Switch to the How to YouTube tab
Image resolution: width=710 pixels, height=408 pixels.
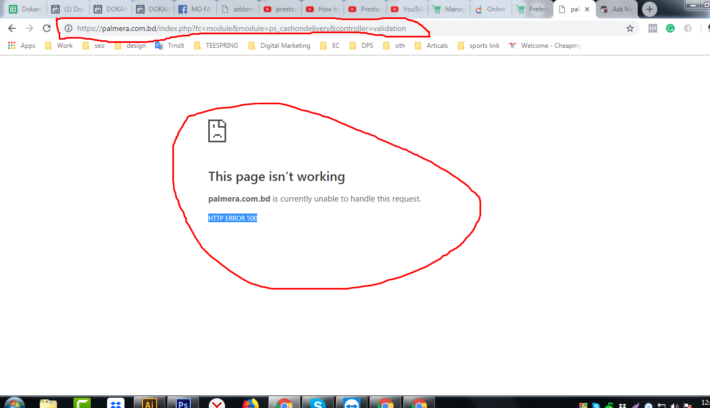[x=322, y=9]
